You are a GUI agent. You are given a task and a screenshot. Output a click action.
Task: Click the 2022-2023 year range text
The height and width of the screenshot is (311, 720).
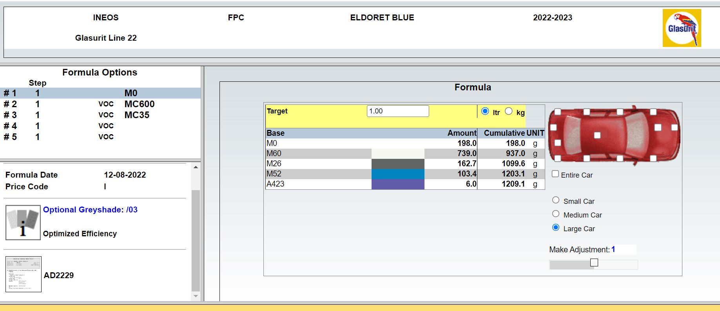click(x=553, y=18)
